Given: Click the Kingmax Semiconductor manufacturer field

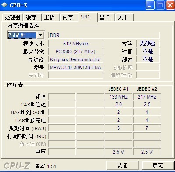Looking at the screenshot, I should tap(75, 59).
